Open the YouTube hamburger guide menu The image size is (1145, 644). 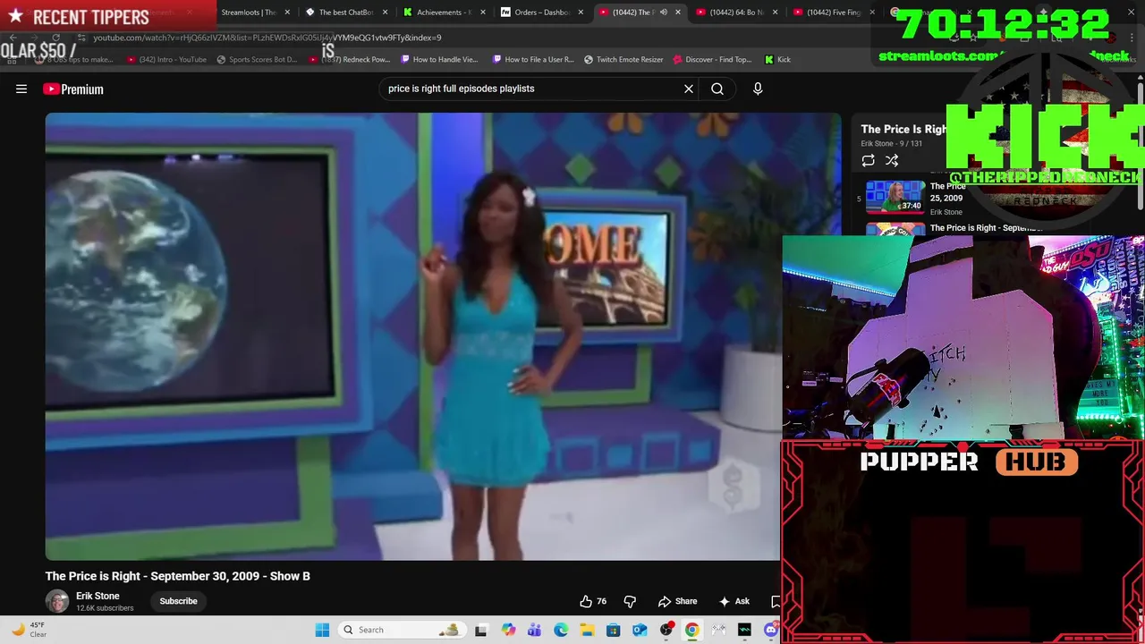pos(21,89)
